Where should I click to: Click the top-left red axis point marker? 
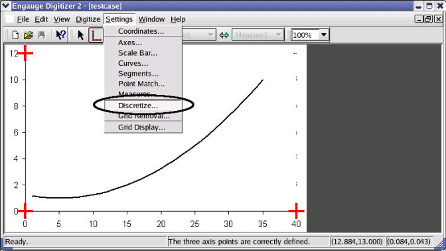(25, 53)
